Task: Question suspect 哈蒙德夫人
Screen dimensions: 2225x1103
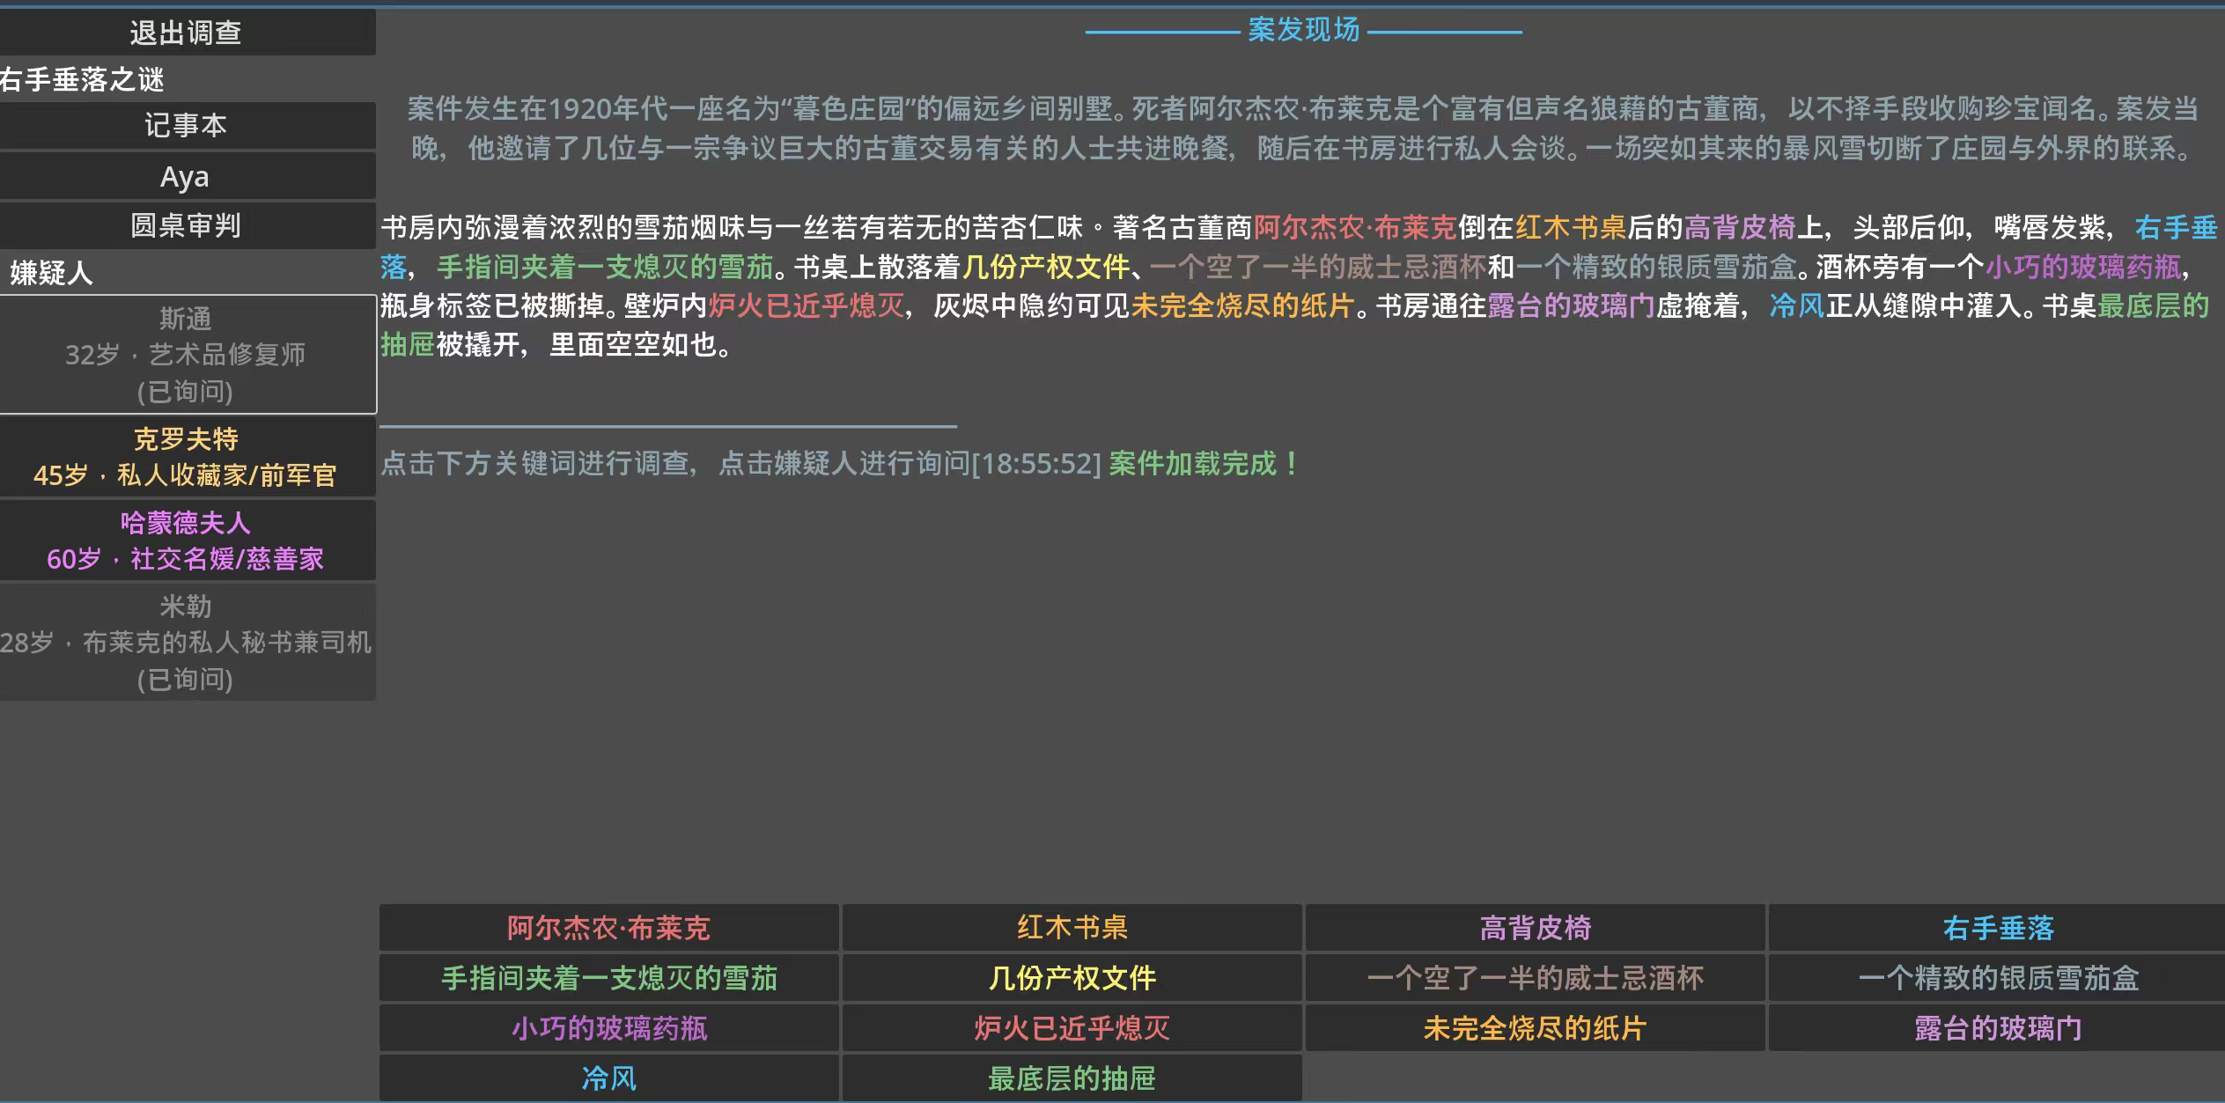Action: pyautogui.click(x=187, y=540)
